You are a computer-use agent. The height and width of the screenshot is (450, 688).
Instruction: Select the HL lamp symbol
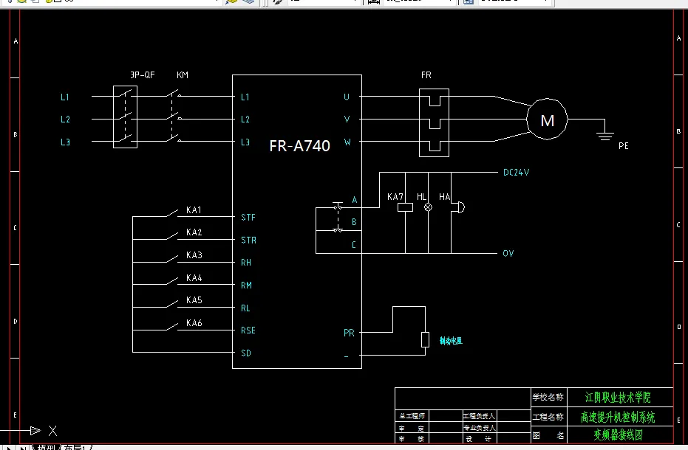[429, 208]
